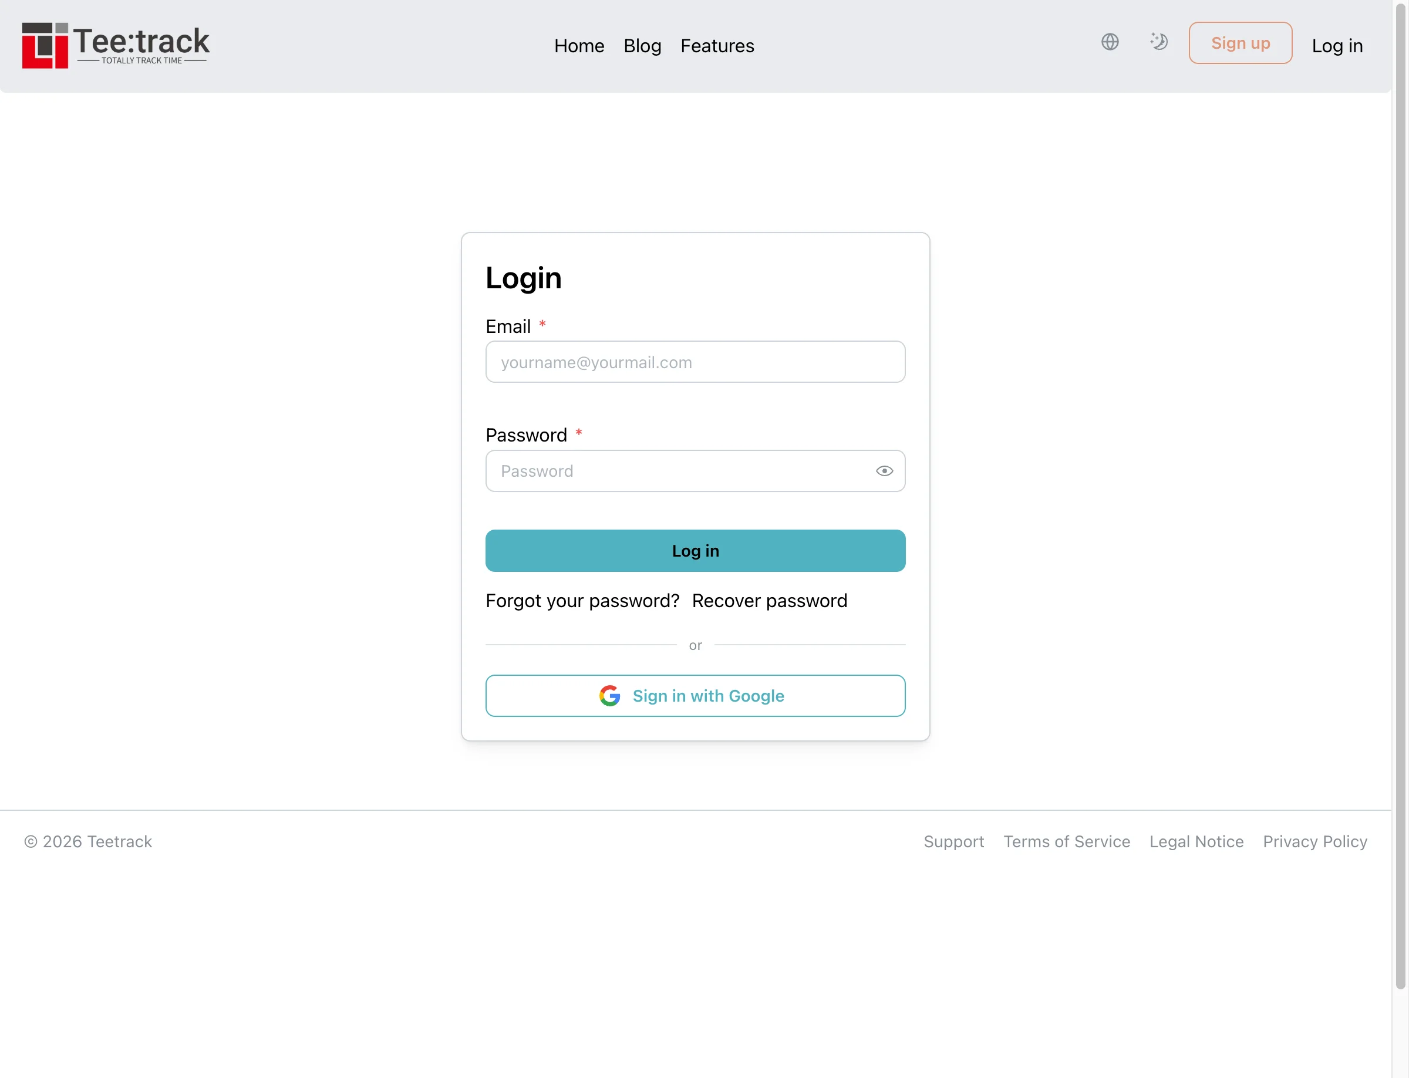Navigate to Home in the navbar

coord(579,46)
